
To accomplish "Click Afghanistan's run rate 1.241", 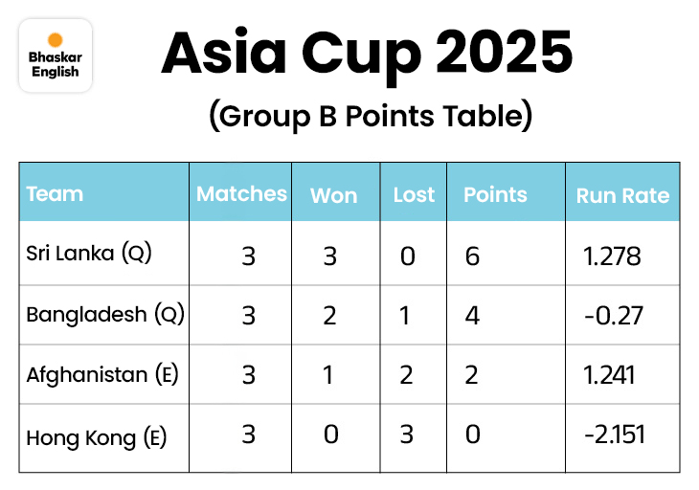I will tap(609, 376).
